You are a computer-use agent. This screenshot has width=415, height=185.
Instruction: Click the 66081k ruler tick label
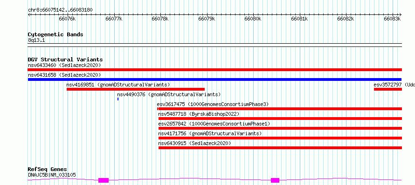click(x=300, y=19)
